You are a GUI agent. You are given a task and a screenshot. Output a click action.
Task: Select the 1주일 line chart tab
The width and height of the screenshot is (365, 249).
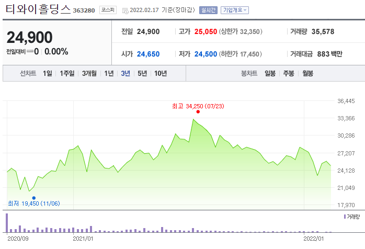click(67, 74)
